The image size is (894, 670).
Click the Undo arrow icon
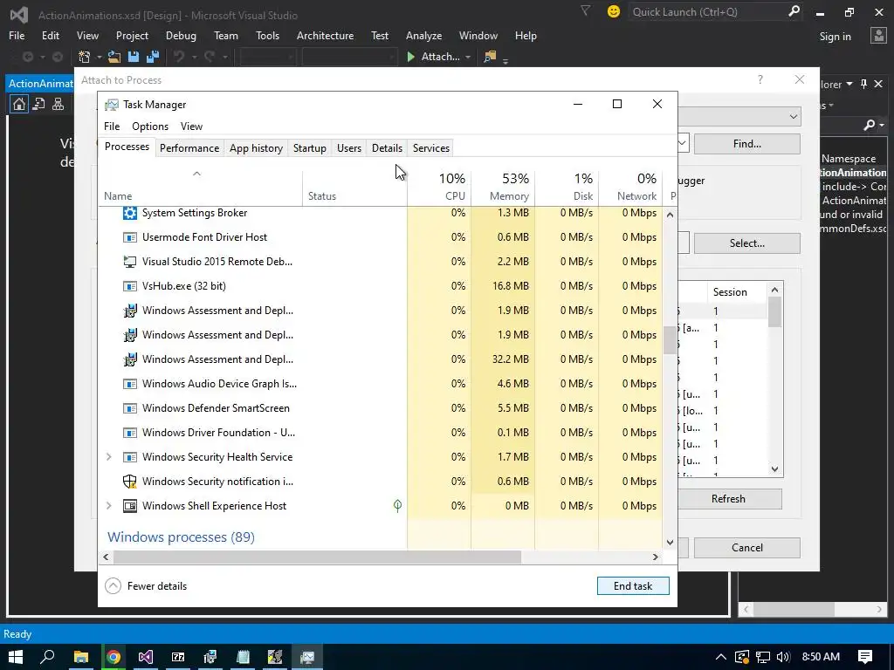click(x=179, y=57)
